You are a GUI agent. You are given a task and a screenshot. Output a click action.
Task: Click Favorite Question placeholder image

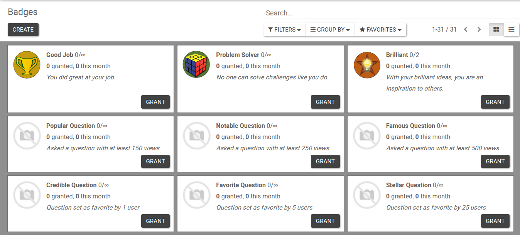click(x=196, y=195)
